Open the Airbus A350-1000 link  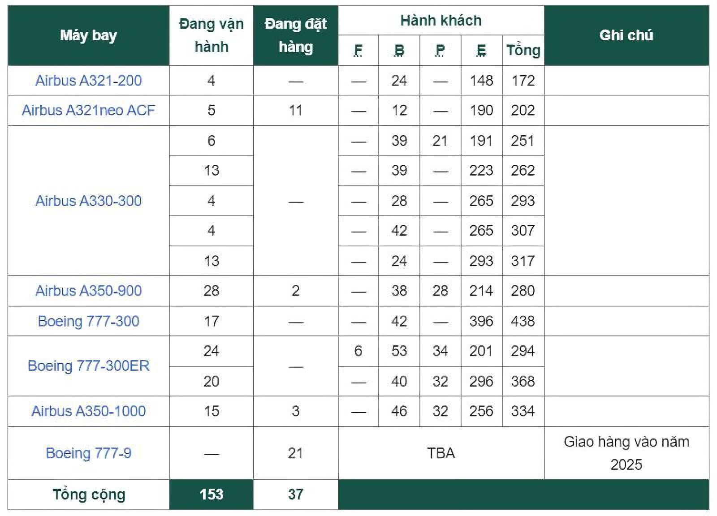[x=88, y=411]
